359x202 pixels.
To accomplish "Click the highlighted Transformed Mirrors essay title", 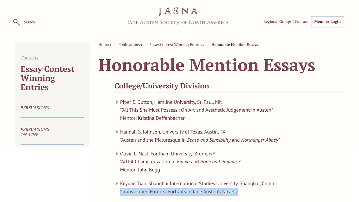I will tap(179, 192).
